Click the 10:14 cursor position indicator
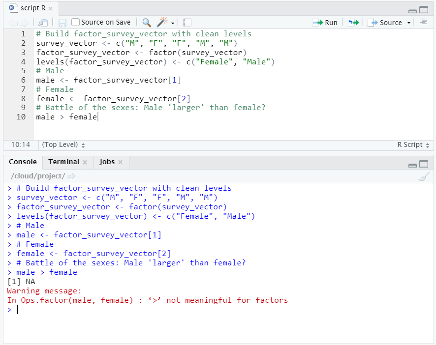The width and height of the screenshot is (436, 345). coord(21,144)
